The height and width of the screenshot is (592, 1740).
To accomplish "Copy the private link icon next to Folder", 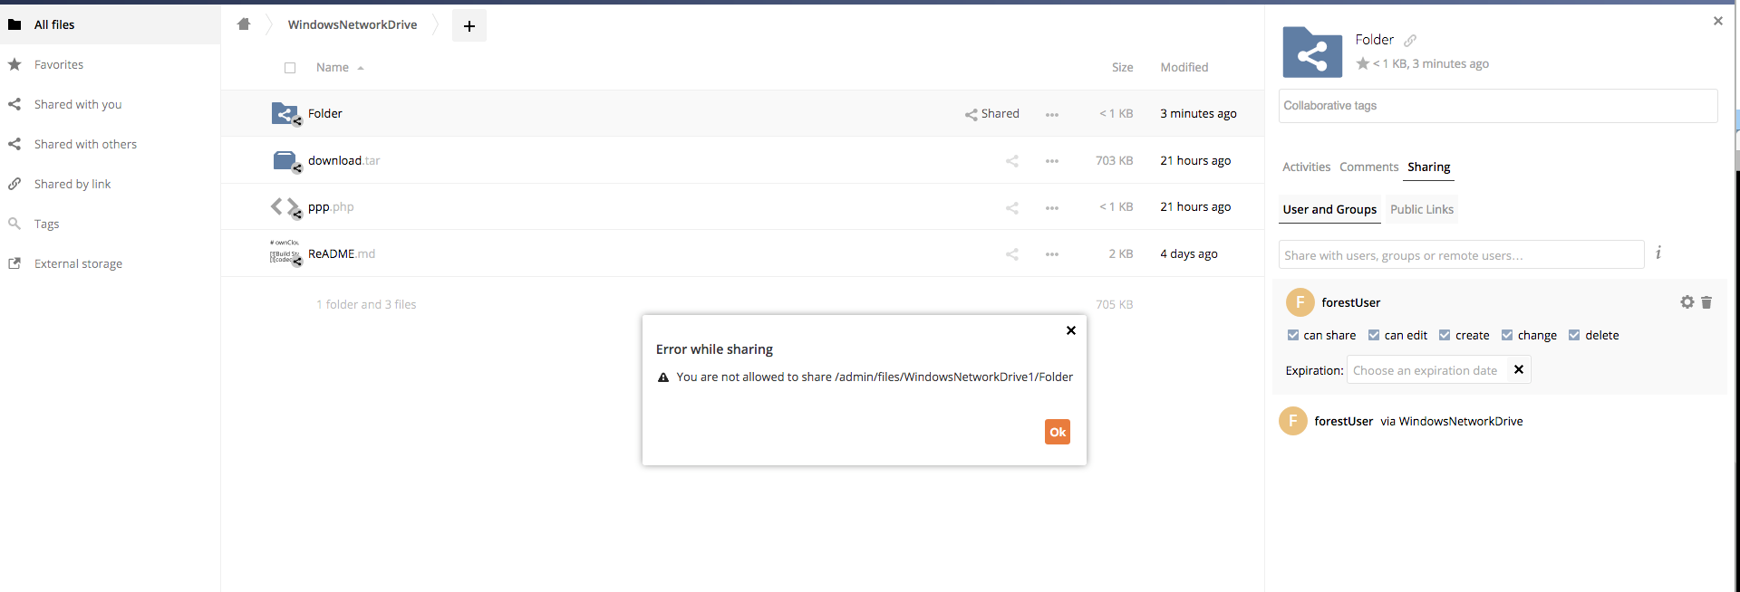I will 1410,41.
